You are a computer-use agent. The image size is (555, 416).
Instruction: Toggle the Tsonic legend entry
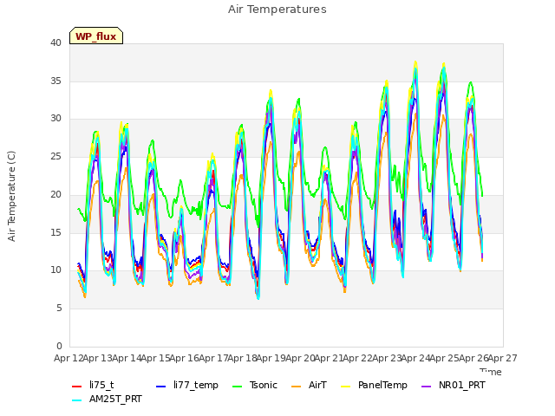255,385
